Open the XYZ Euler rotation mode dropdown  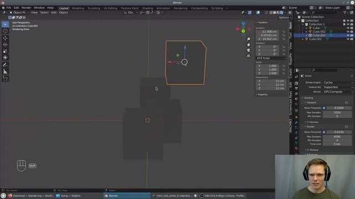tap(271, 58)
